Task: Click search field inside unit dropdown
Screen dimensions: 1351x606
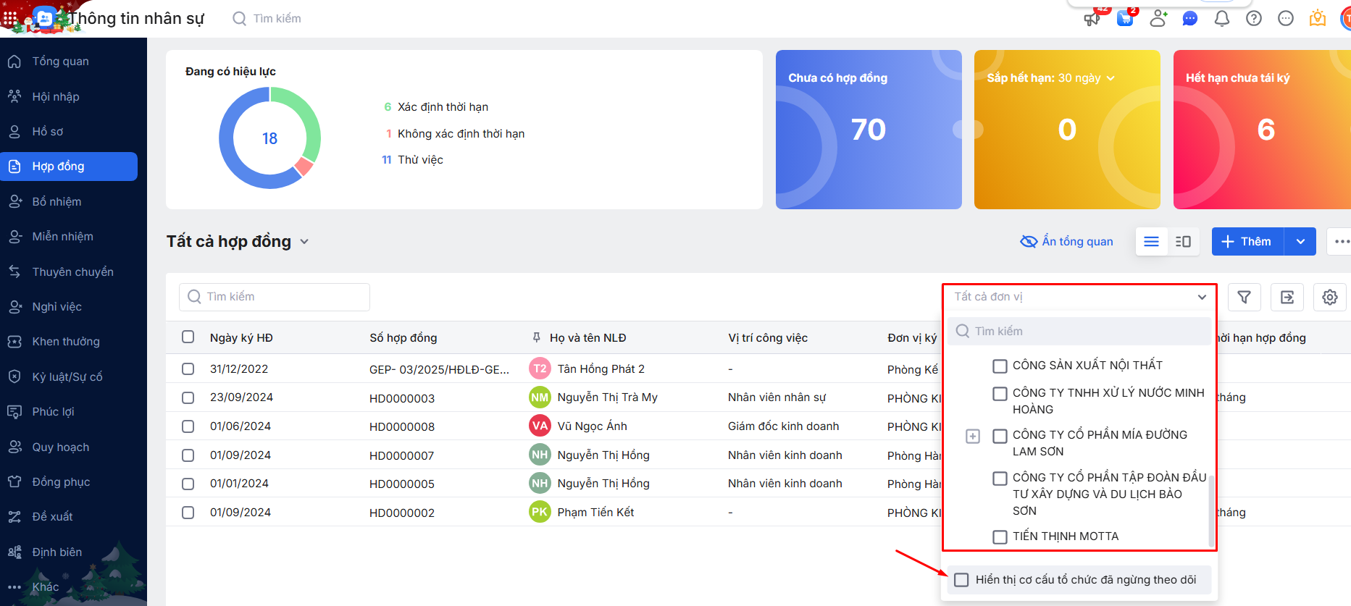Action: click(x=1079, y=331)
